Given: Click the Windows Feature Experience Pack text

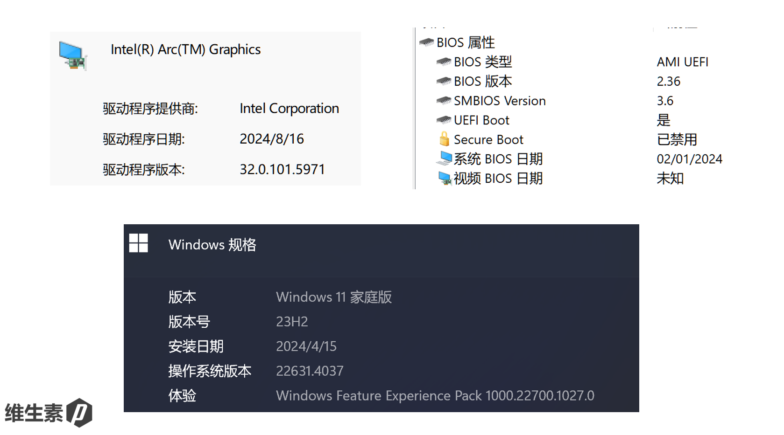Looking at the screenshot, I should point(435,395).
